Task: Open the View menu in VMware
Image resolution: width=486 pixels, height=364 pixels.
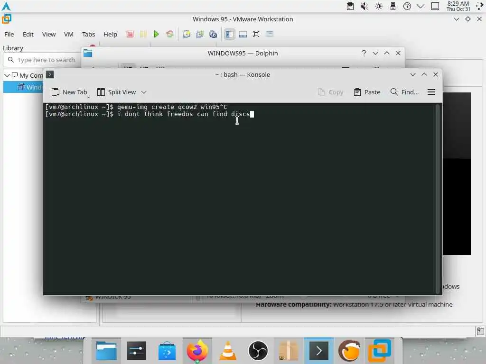Action: 49,34
